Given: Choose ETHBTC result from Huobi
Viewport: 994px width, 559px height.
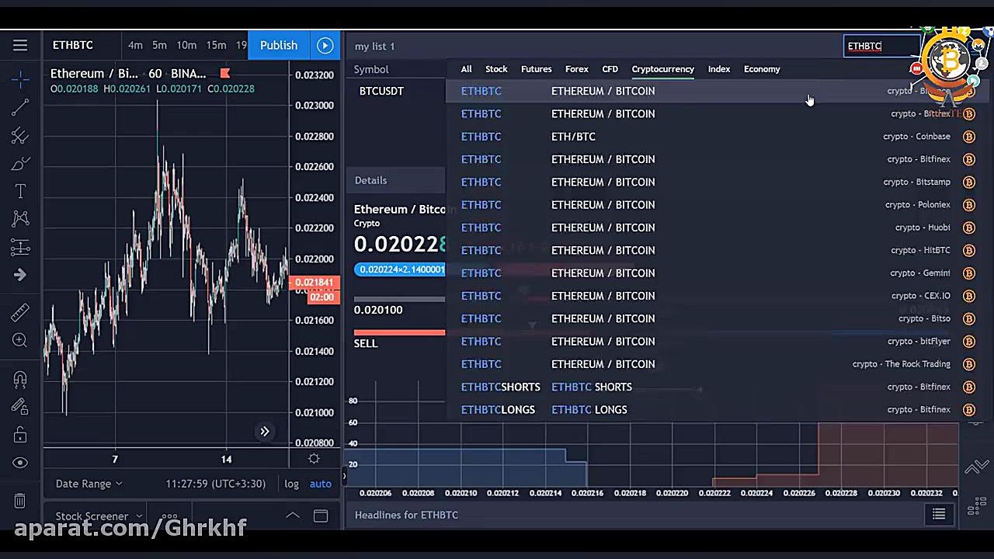Looking at the screenshot, I should point(716,227).
